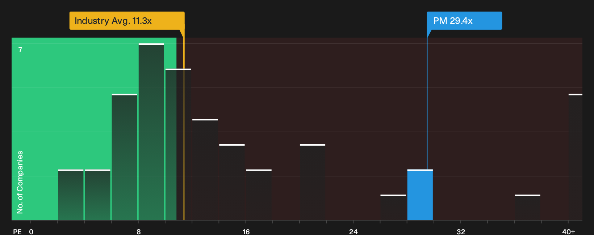Click the 40+ bar at the chart's right edge
The height and width of the screenshot is (235, 594).
point(576,157)
